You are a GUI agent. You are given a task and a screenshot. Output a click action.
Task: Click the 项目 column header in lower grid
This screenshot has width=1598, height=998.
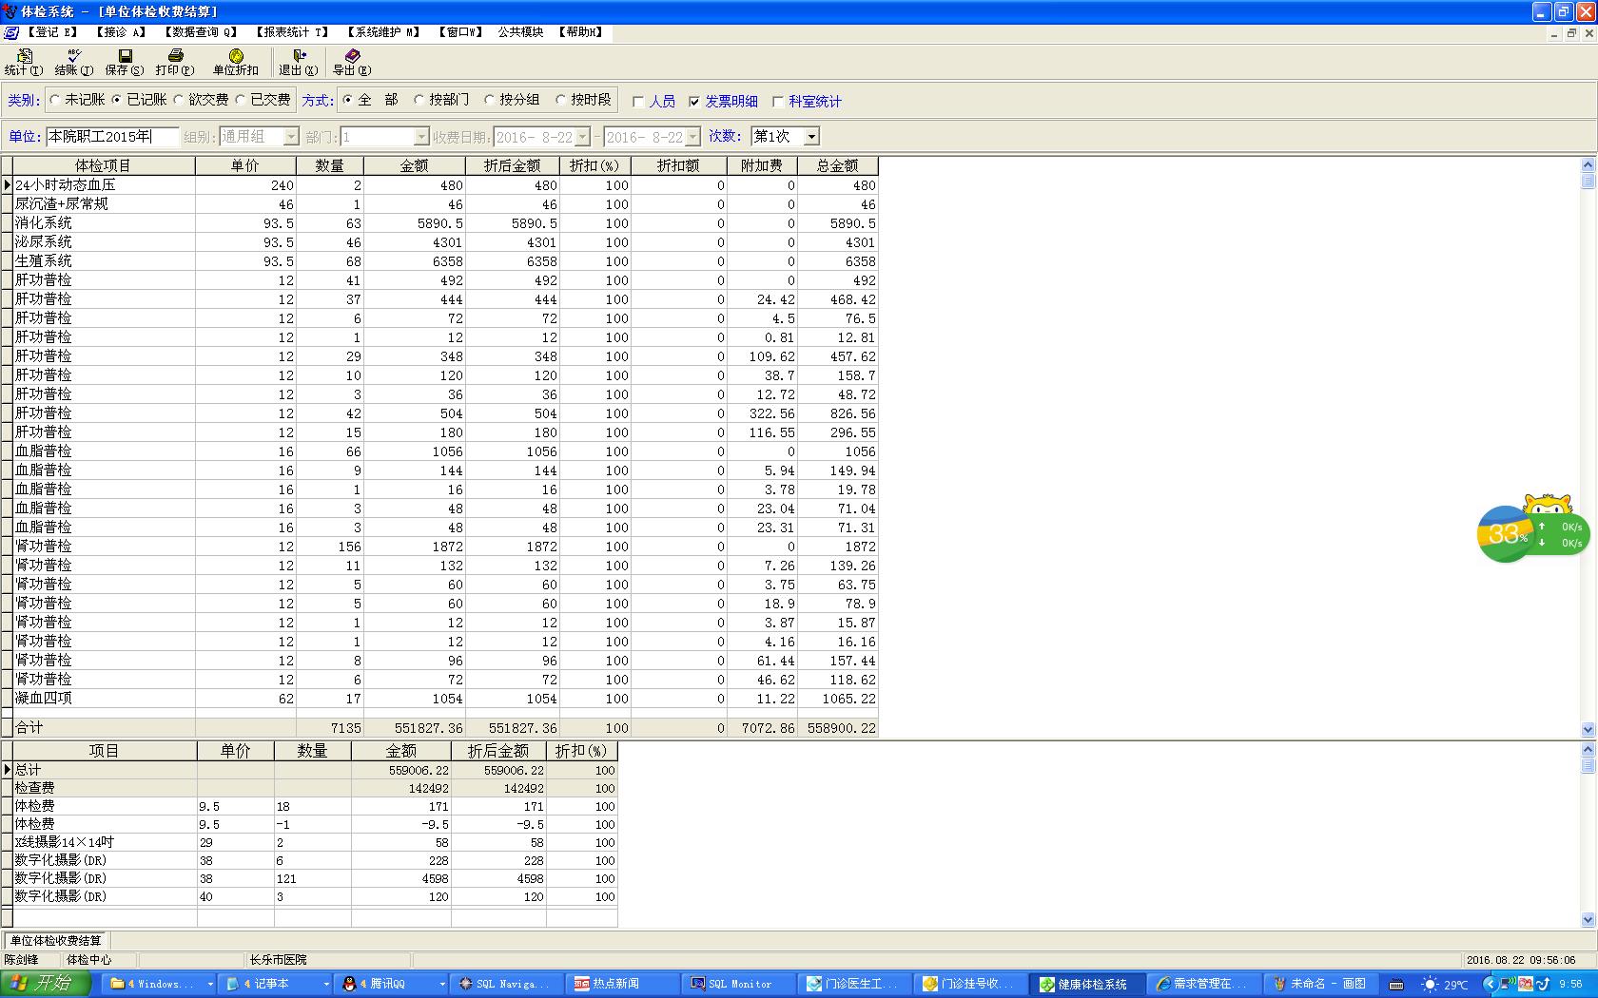(104, 751)
